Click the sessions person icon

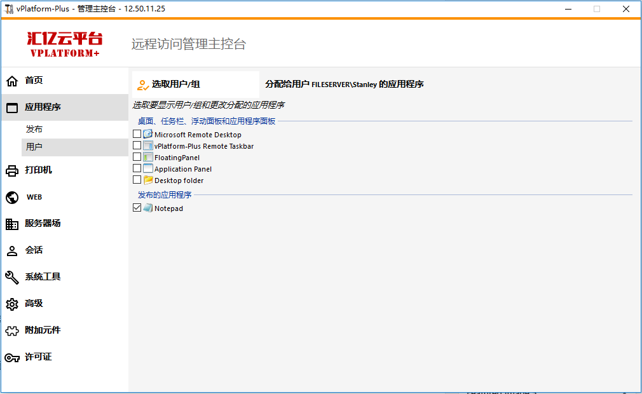(12, 250)
